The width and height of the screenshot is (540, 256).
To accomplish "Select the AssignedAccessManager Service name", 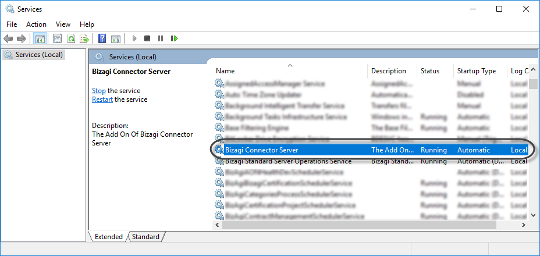I will click(275, 83).
